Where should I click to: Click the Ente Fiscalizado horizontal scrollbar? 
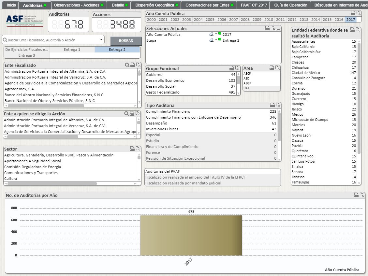tap(46, 106)
